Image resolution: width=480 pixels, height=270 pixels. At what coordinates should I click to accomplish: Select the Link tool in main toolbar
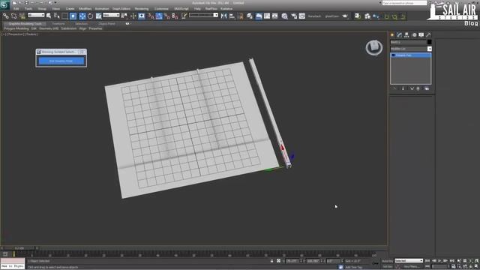6,16
